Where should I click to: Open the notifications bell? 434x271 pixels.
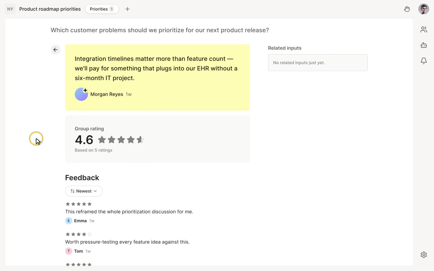click(424, 61)
